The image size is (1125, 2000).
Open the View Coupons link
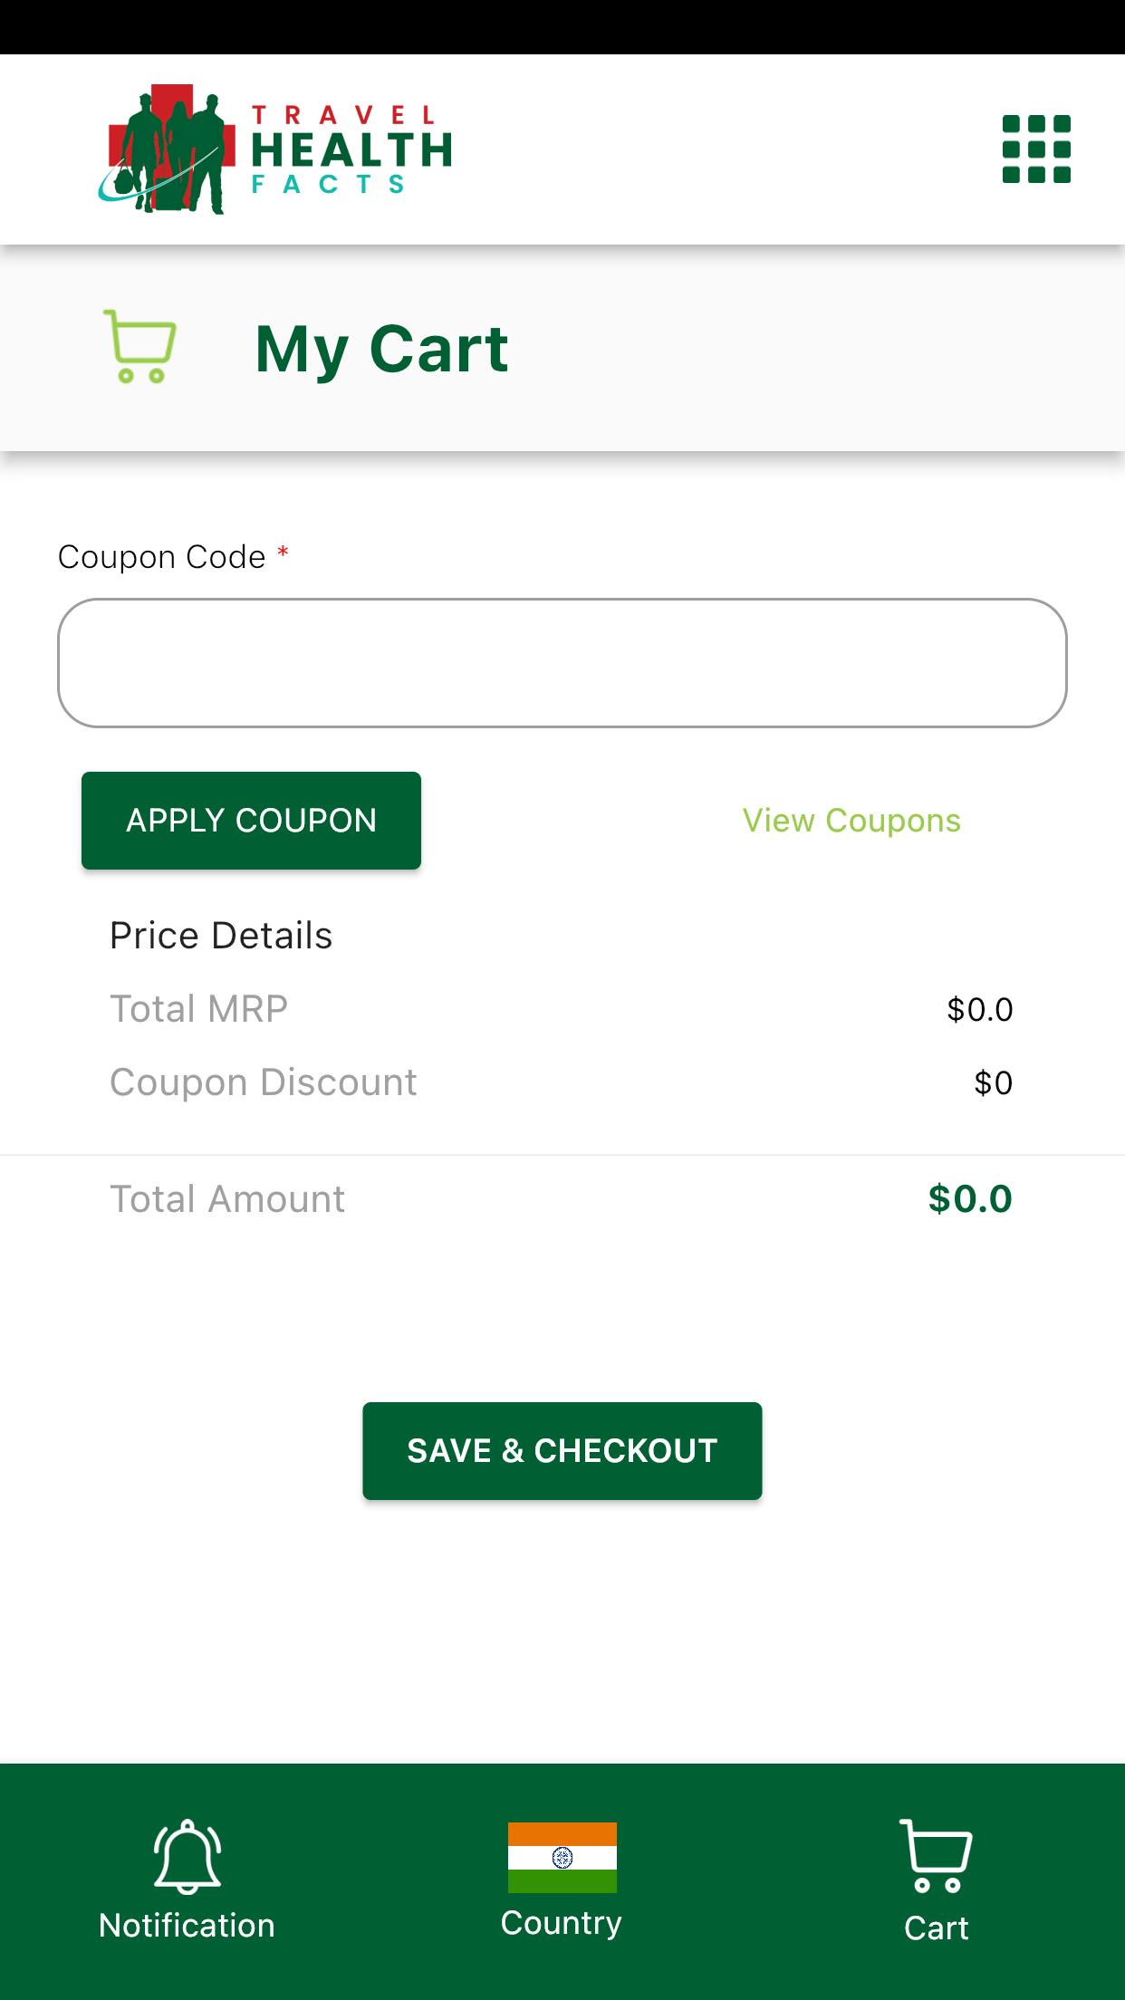point(851,821)
